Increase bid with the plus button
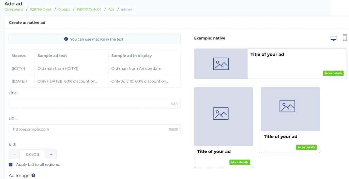This screenshot has width=349, height=179. (51, 154)
